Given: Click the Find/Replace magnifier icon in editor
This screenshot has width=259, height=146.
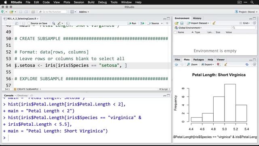Looking at the screenshot, I should [x=53, y=24].
